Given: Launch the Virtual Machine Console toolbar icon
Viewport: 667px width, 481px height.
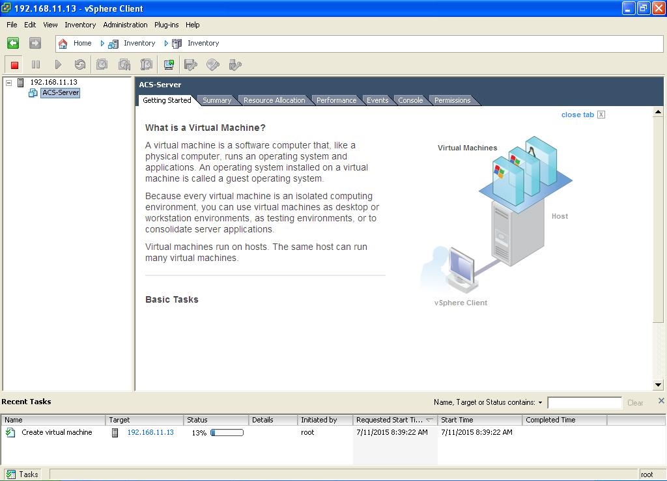Looking at the screenshot, I should 169,64.
